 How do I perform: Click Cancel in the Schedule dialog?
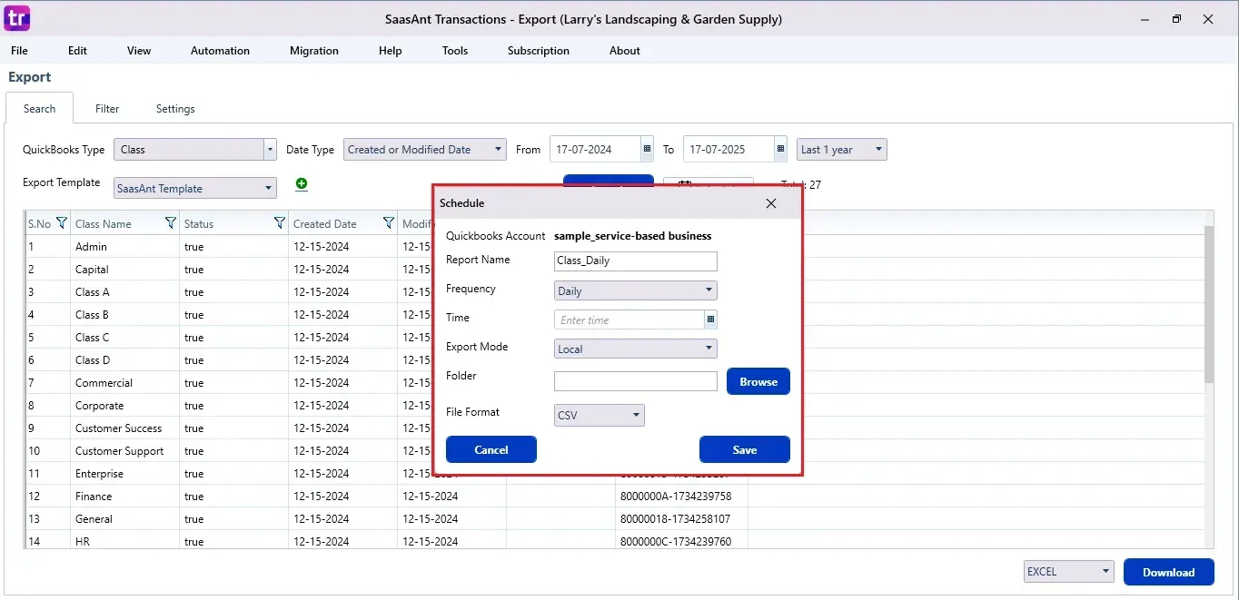pyautogui.click(x=491, y=449)
